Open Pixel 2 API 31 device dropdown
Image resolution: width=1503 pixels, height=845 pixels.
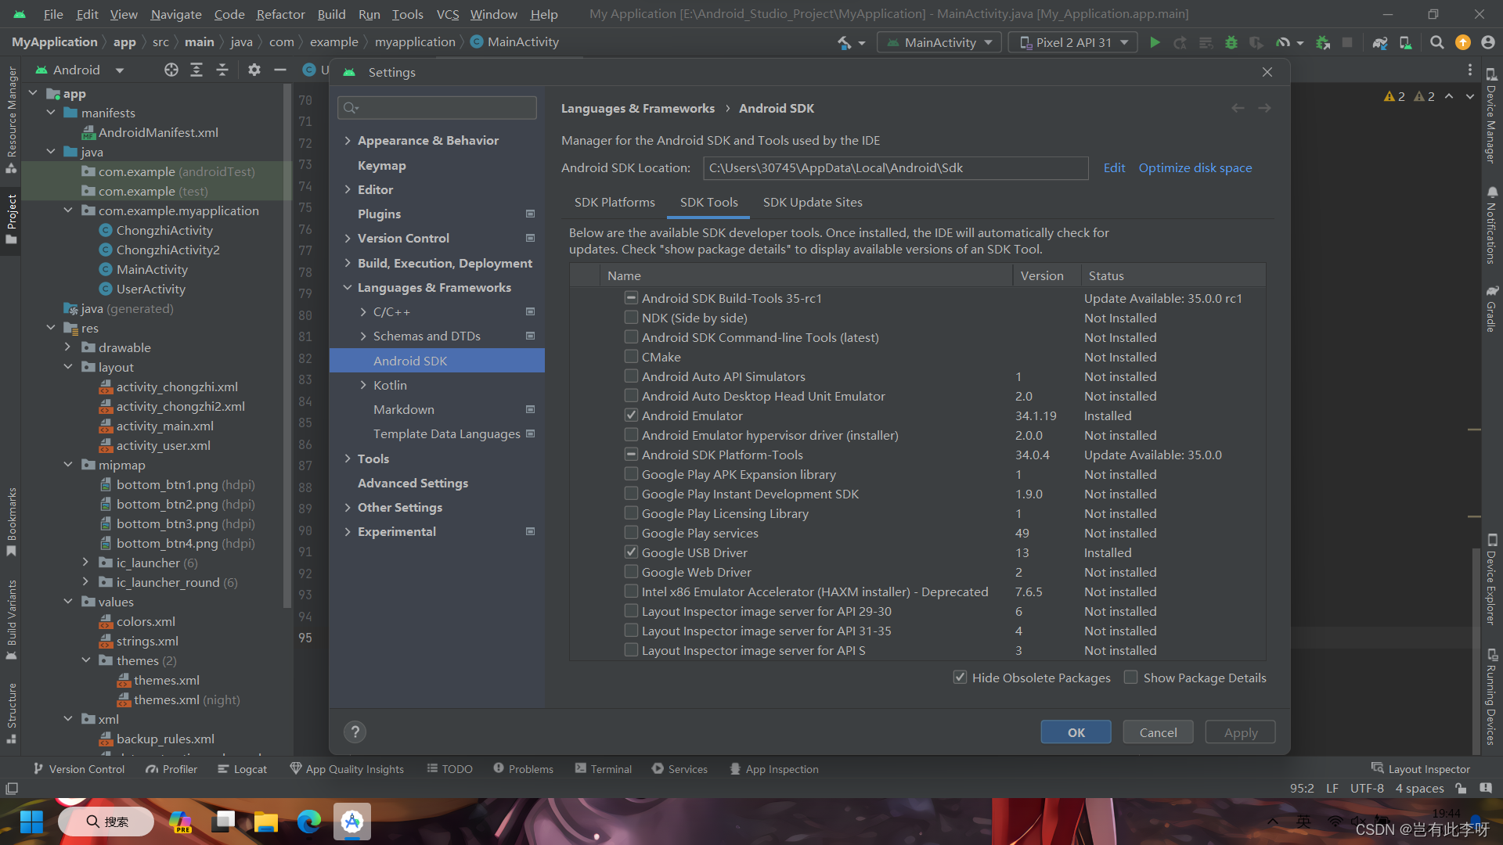[1072, 43]
